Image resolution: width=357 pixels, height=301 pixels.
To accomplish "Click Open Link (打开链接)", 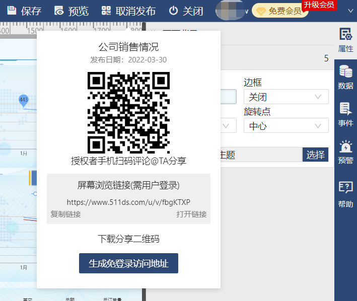I will pos(191,214).
